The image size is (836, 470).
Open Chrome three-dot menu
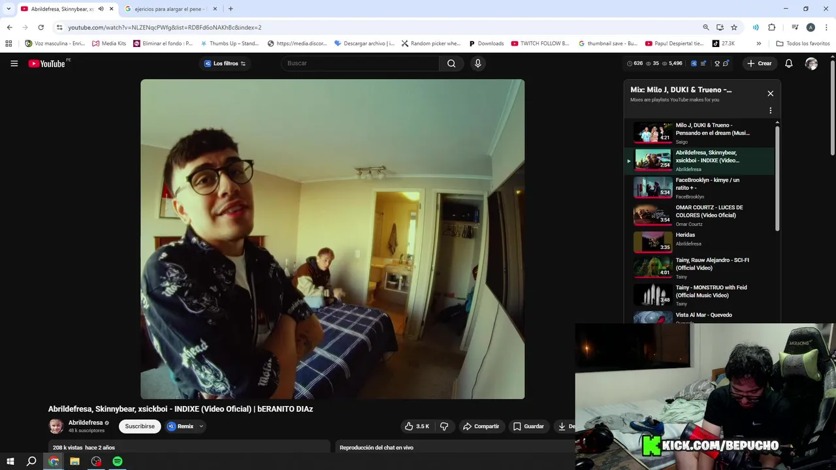[826, 27]
